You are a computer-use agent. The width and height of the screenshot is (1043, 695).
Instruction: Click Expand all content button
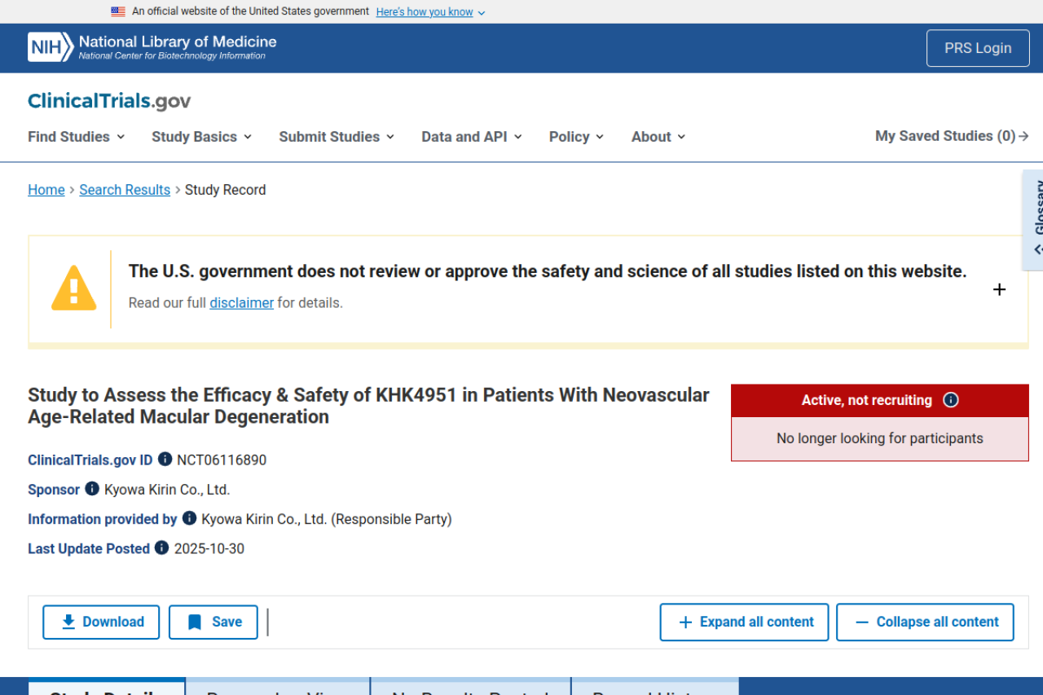(x=744, y=622)
